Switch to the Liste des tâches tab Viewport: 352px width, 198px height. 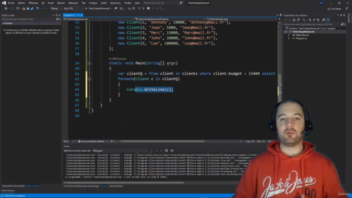(x=116, y=186)
